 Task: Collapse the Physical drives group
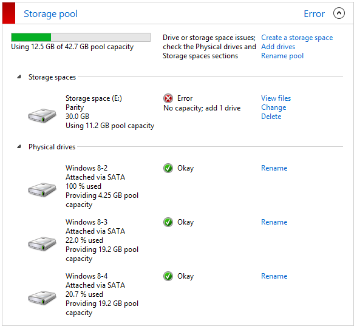pos(19,147)
